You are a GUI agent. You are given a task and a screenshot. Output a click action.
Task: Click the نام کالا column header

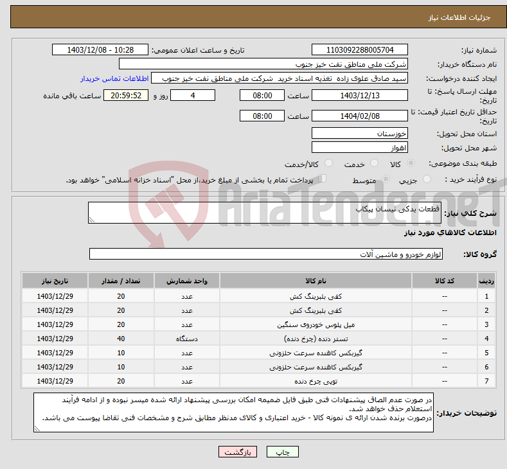(316, 281)
